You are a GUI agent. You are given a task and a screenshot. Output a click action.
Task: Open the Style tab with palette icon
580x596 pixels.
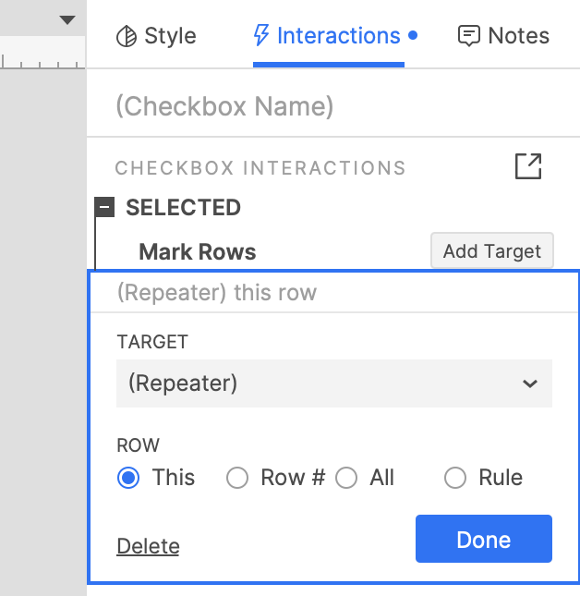click(155, 36)
